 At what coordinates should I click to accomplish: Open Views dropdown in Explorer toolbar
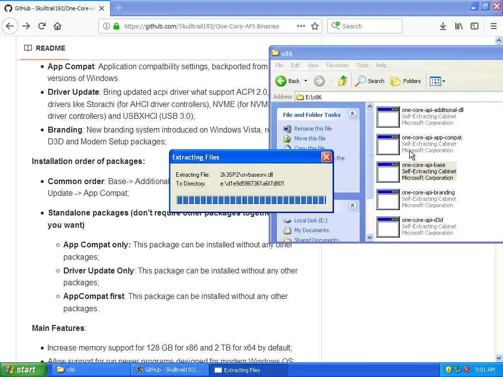(437, 81)
